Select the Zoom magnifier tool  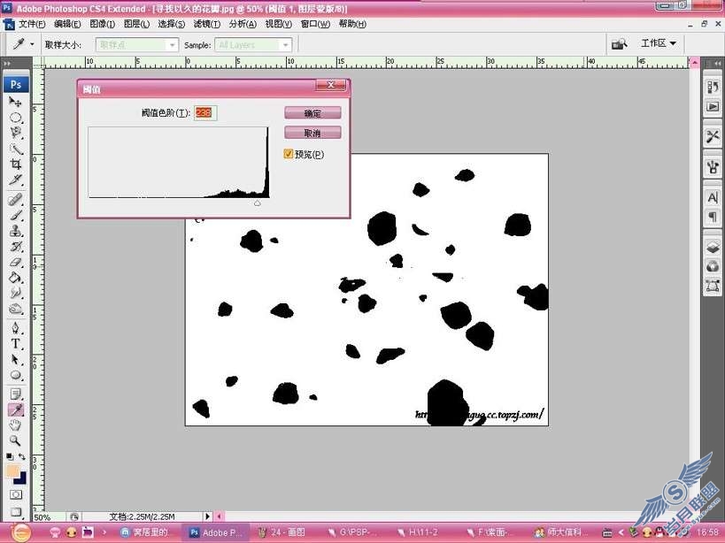[x=16, y=440]
